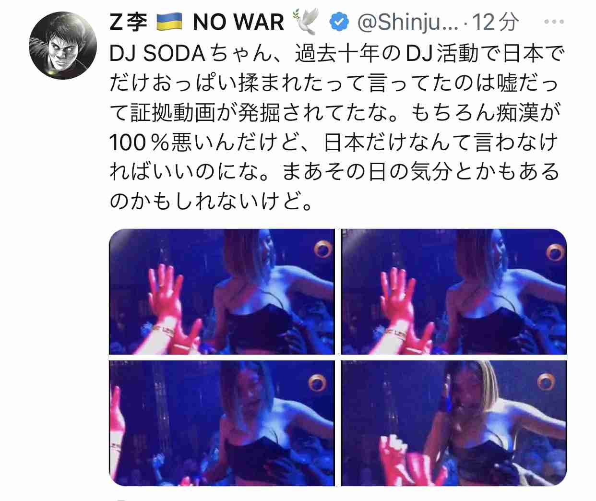Click tweet line starting て証拠動画
Screen dimensions: 596x501
(x=335, y=113)
